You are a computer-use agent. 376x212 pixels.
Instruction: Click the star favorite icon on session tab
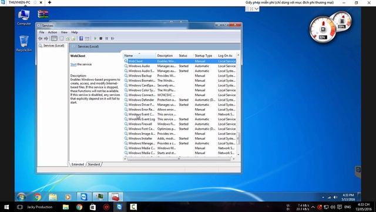point(35,2)
